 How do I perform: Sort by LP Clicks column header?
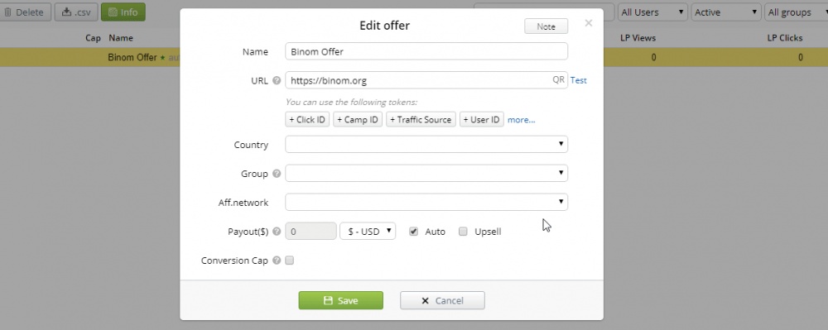pyautogui.click(x=784, y=38)
